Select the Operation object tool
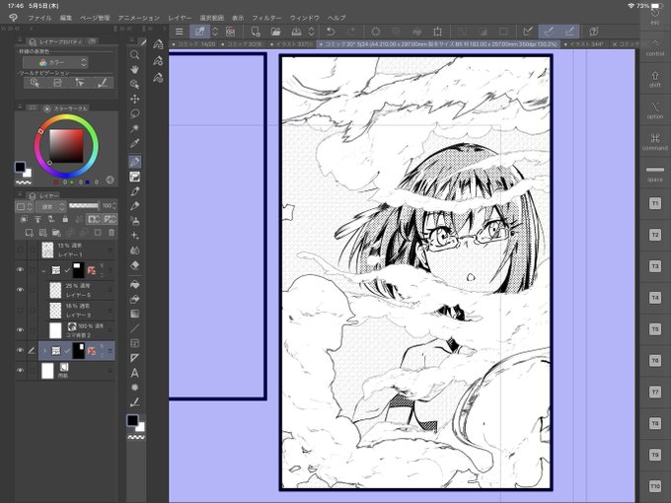 pyautogui.click(x=135, y=84)
